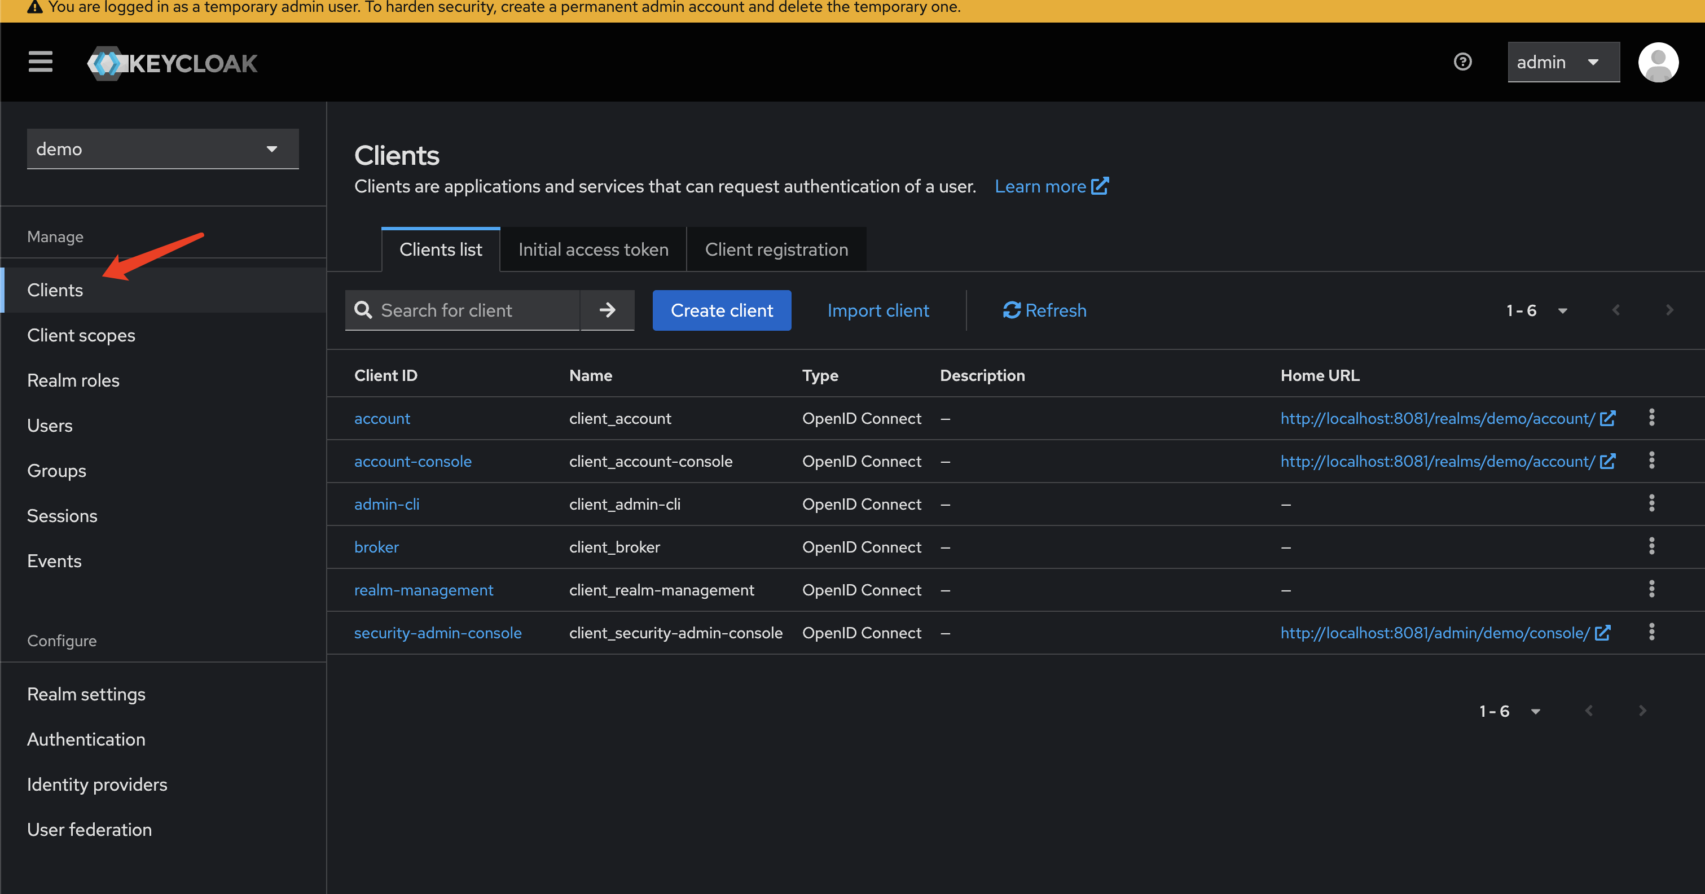The image size is (1705, 894).
Task: Click the client_broker name cell
Action: tap(614, 547)
